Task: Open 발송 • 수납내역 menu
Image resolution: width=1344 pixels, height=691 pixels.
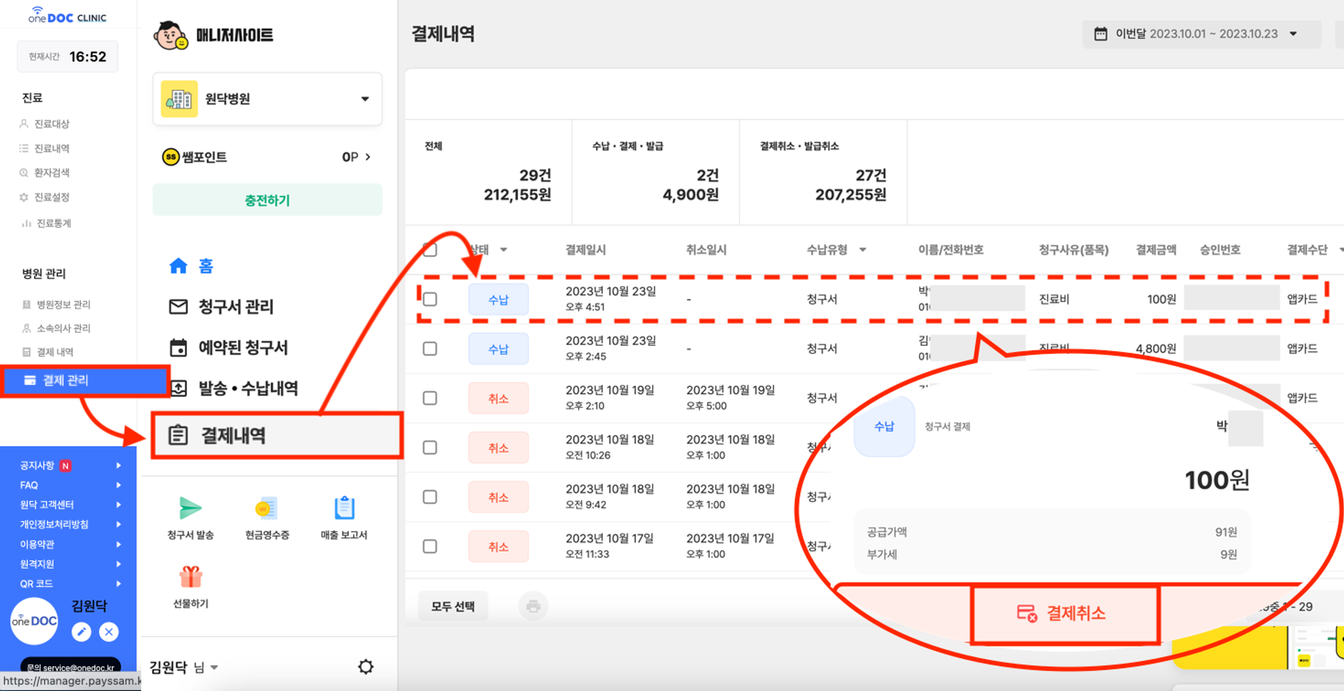Action: pos(248,388)
